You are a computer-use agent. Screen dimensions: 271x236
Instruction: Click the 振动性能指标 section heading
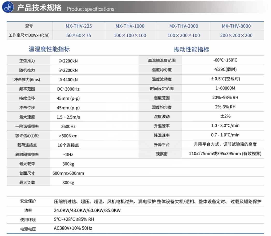click(191, 50)
